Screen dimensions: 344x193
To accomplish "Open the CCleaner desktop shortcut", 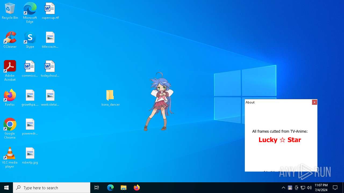I will [10, 40].
